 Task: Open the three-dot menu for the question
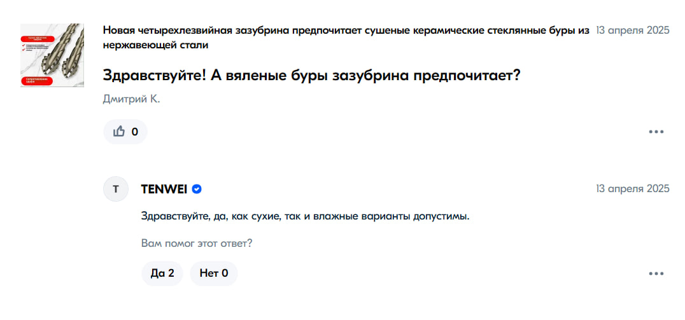656,132
